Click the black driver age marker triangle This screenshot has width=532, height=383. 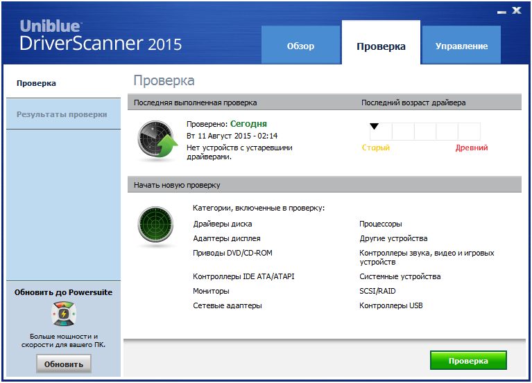[x=375, y=126]
